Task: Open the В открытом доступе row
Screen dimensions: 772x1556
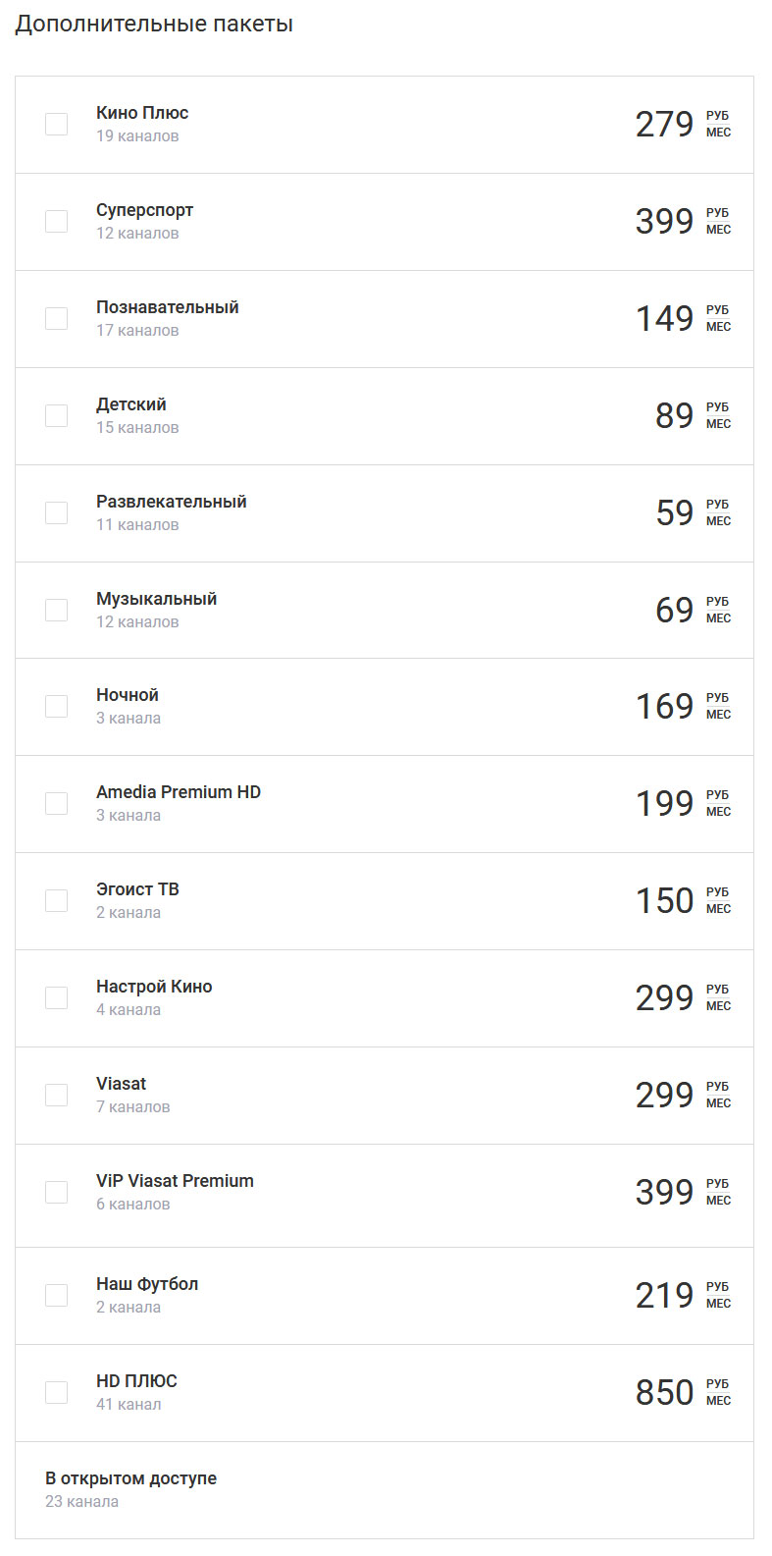Action: tap(385, 1489)
